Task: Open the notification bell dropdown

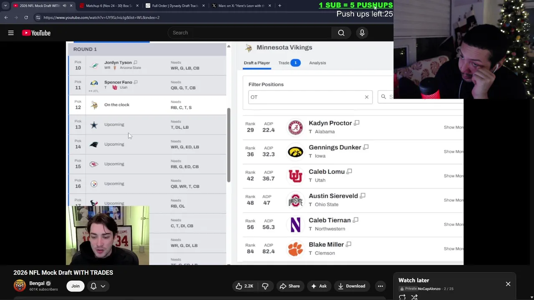Action: 98,286
